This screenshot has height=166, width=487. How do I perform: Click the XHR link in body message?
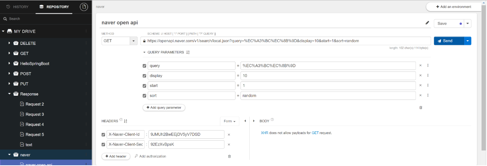click(264, 133)
